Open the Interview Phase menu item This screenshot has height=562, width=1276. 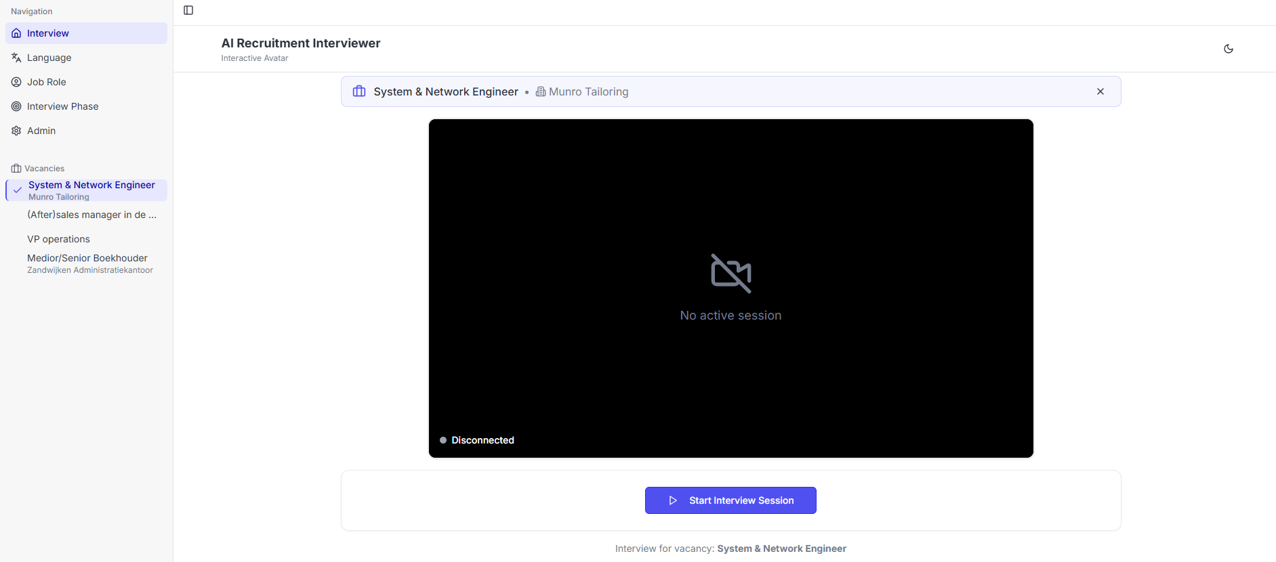(x=62, y=106)
